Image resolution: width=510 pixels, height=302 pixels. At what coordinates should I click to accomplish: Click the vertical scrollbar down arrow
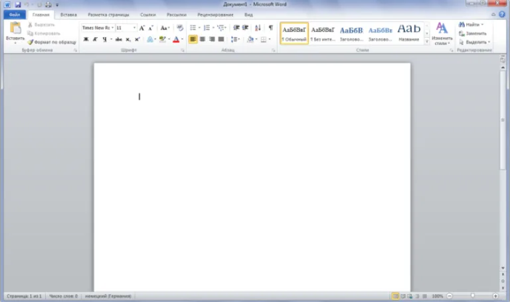pos(503,268)
